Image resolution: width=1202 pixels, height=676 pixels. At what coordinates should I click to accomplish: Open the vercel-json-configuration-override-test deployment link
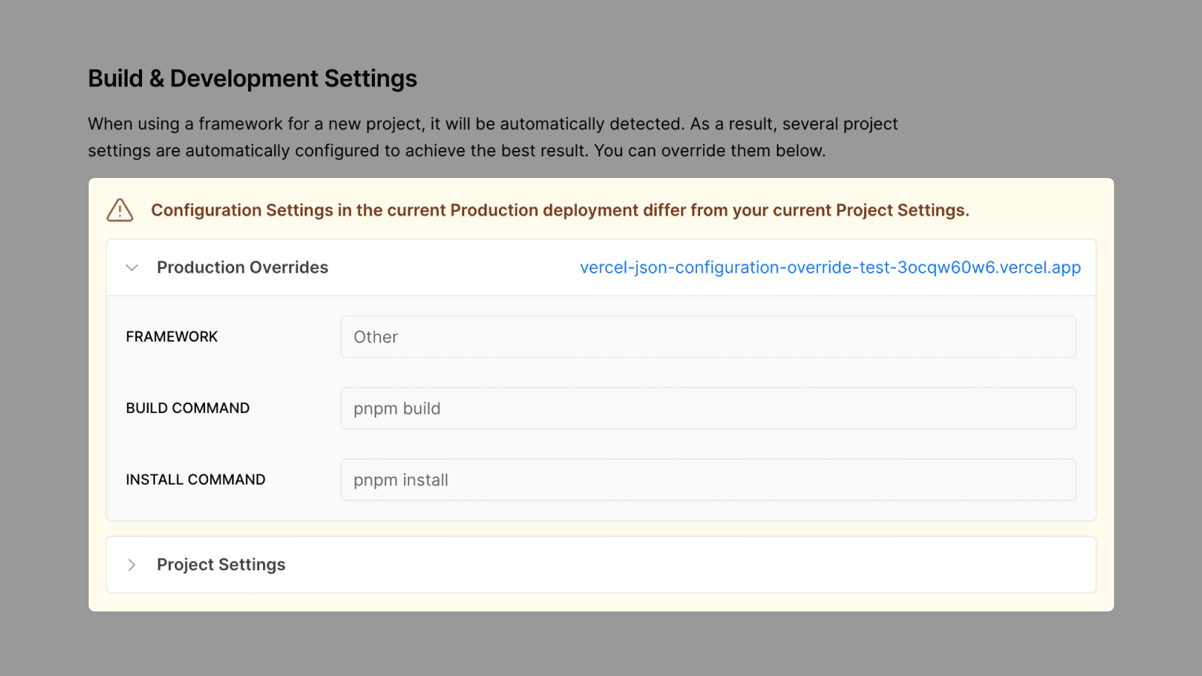[x=829, y=267]
